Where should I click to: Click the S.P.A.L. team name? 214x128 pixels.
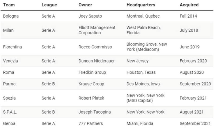tap(10, 112)
